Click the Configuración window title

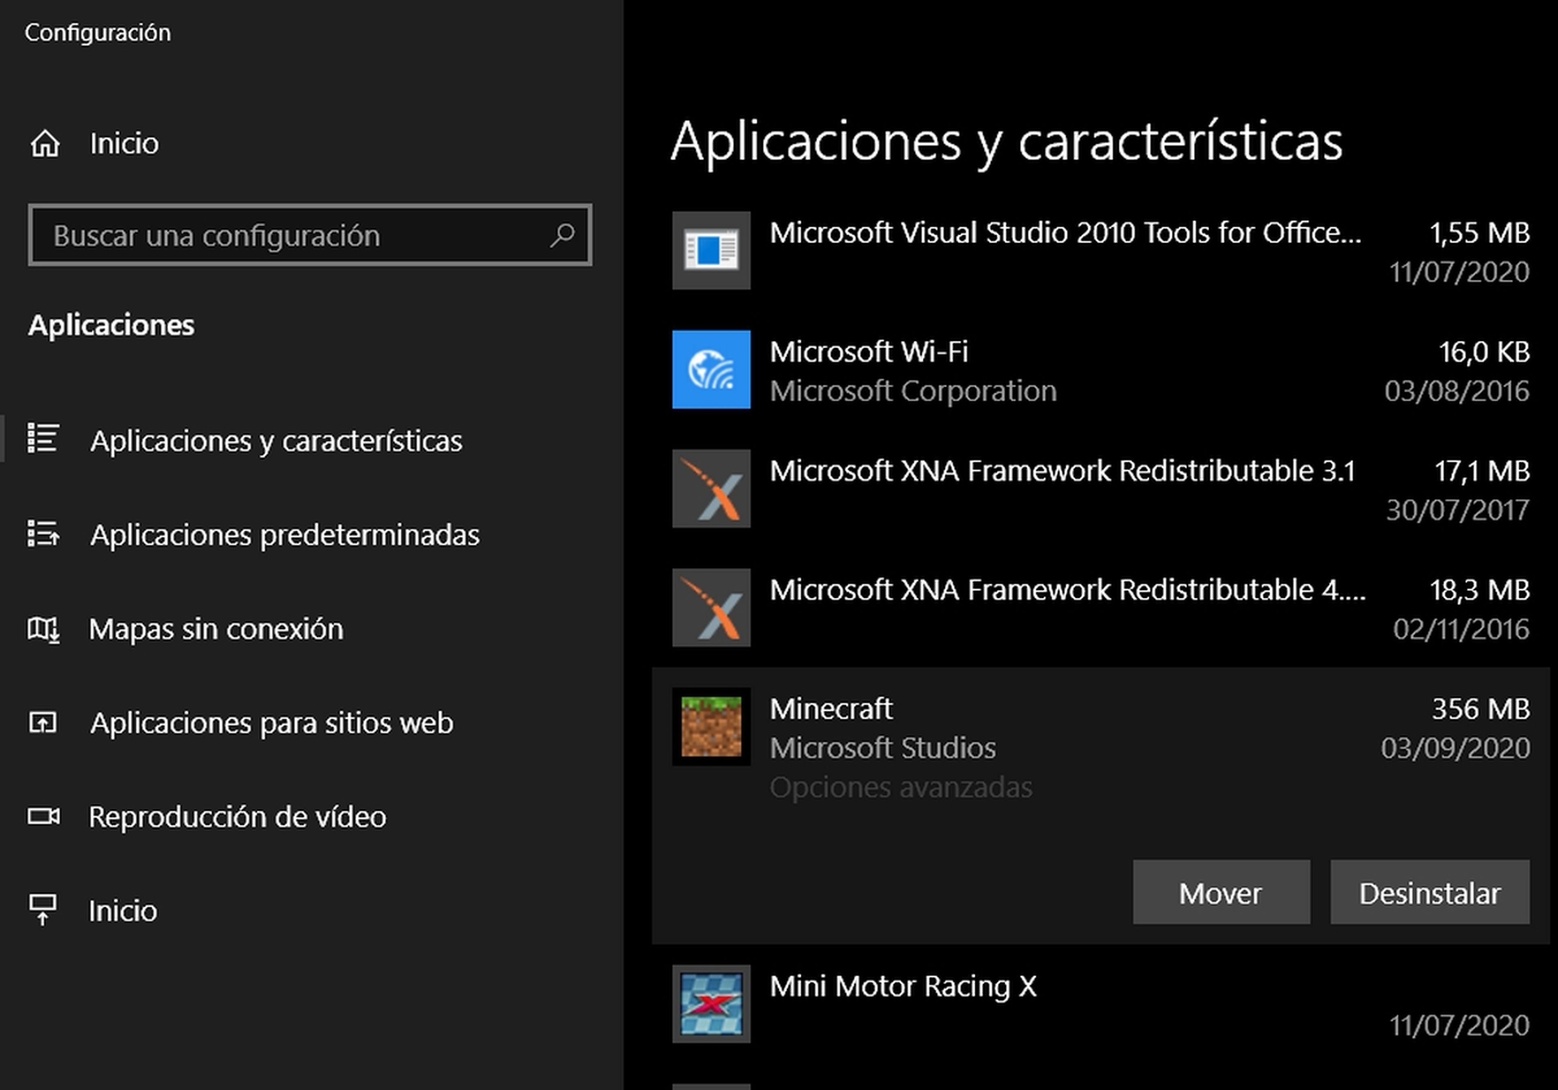tap(98, 32)
